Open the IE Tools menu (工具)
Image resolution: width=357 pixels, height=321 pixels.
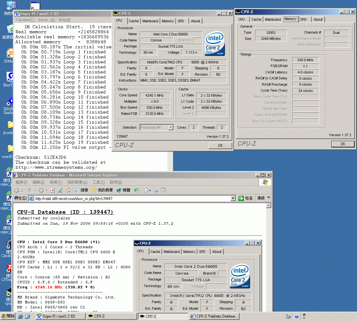(x=99, y=182)
